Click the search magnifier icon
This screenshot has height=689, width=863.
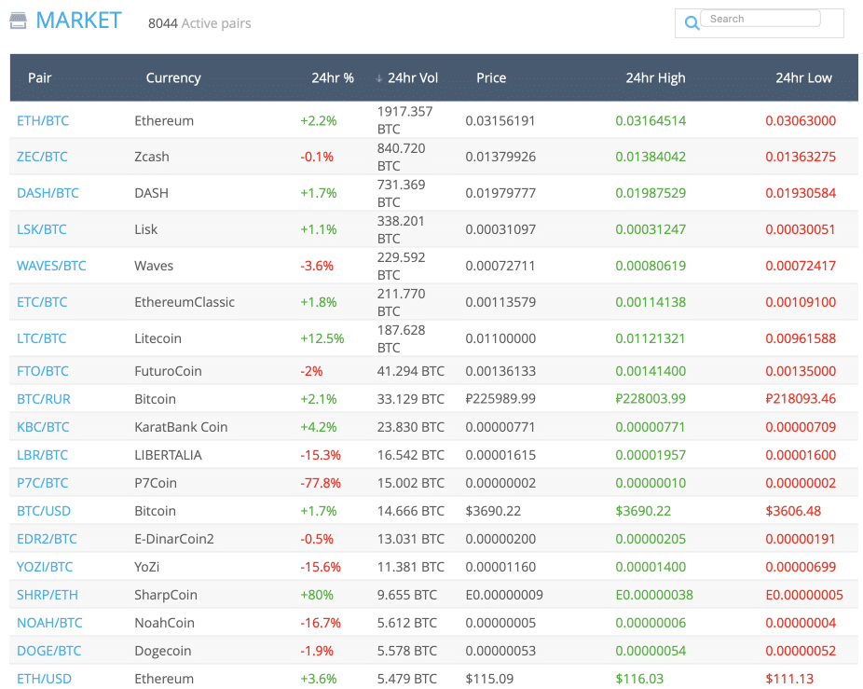[692, 22]
